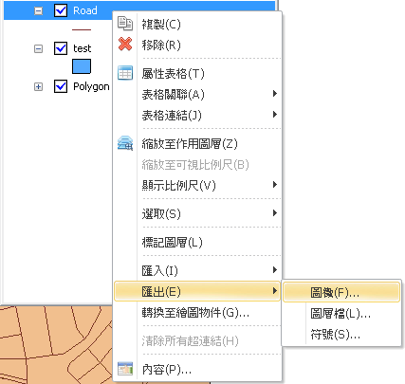Collapse the test layer tree node
The height and width of the screenshot is (384, 405).
tap(38, 48)
